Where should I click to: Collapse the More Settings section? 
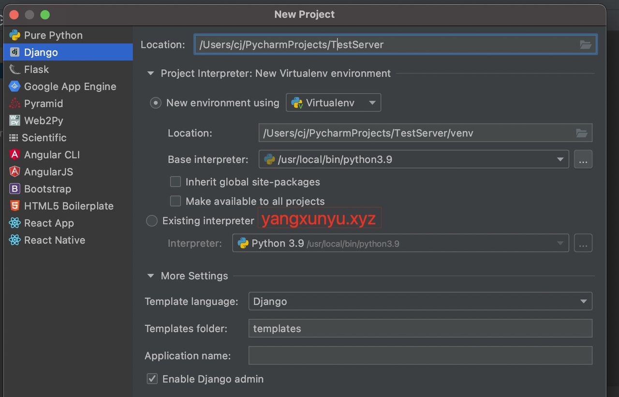tap(151, 276)
